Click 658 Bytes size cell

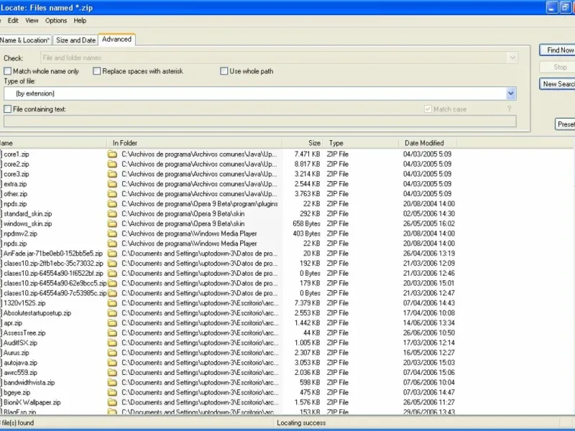pyautogui.click(x=307, y=223)
